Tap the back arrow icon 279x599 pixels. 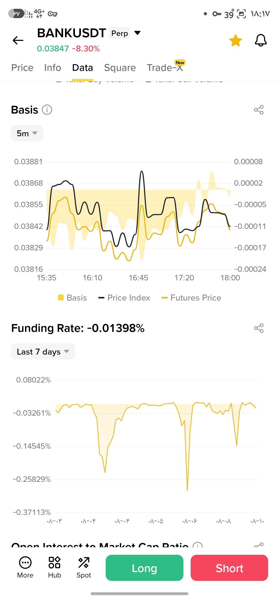(18, 40)
